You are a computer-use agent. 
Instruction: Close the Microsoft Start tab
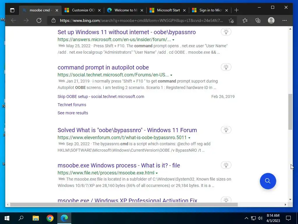[x=184, y=10]
